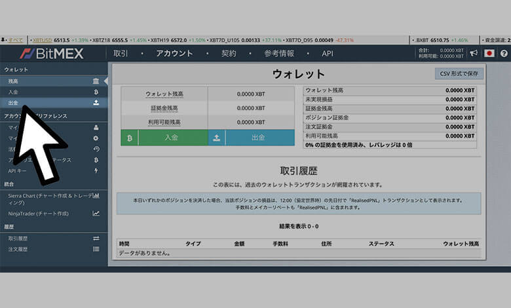
Task: Open the help question mark icon
Action: click(504, 53)
